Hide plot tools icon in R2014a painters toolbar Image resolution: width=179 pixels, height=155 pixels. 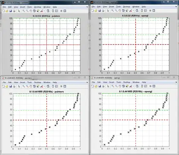tap(61, 11)
